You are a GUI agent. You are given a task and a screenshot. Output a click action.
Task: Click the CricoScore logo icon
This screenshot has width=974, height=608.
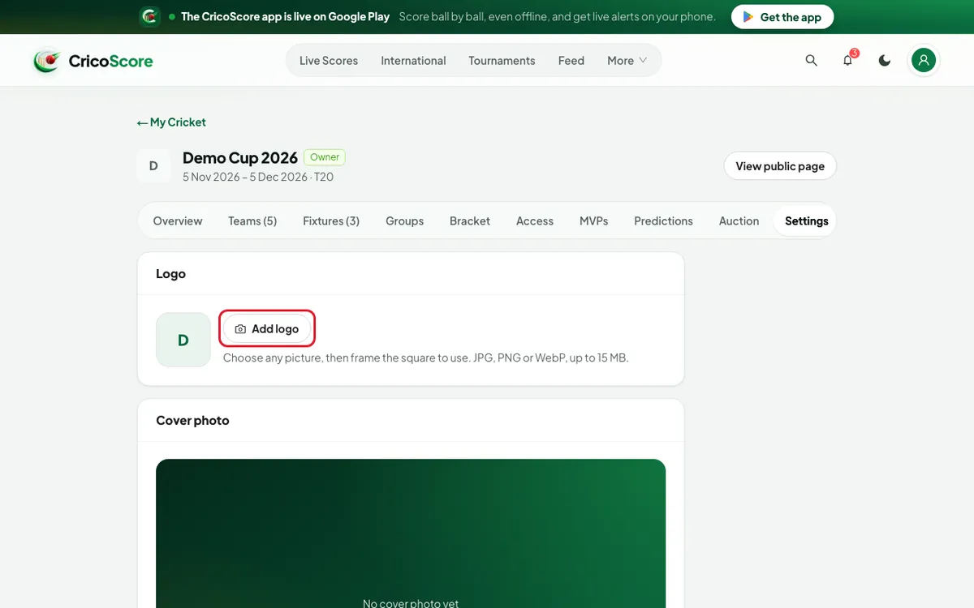point(47,61)
